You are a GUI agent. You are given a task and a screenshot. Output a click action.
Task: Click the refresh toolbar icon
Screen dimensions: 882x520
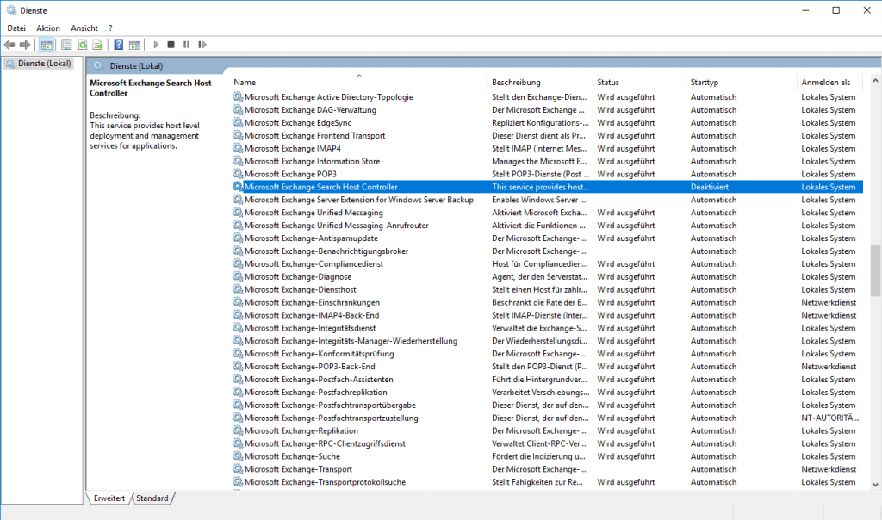(x=83, y=45)
